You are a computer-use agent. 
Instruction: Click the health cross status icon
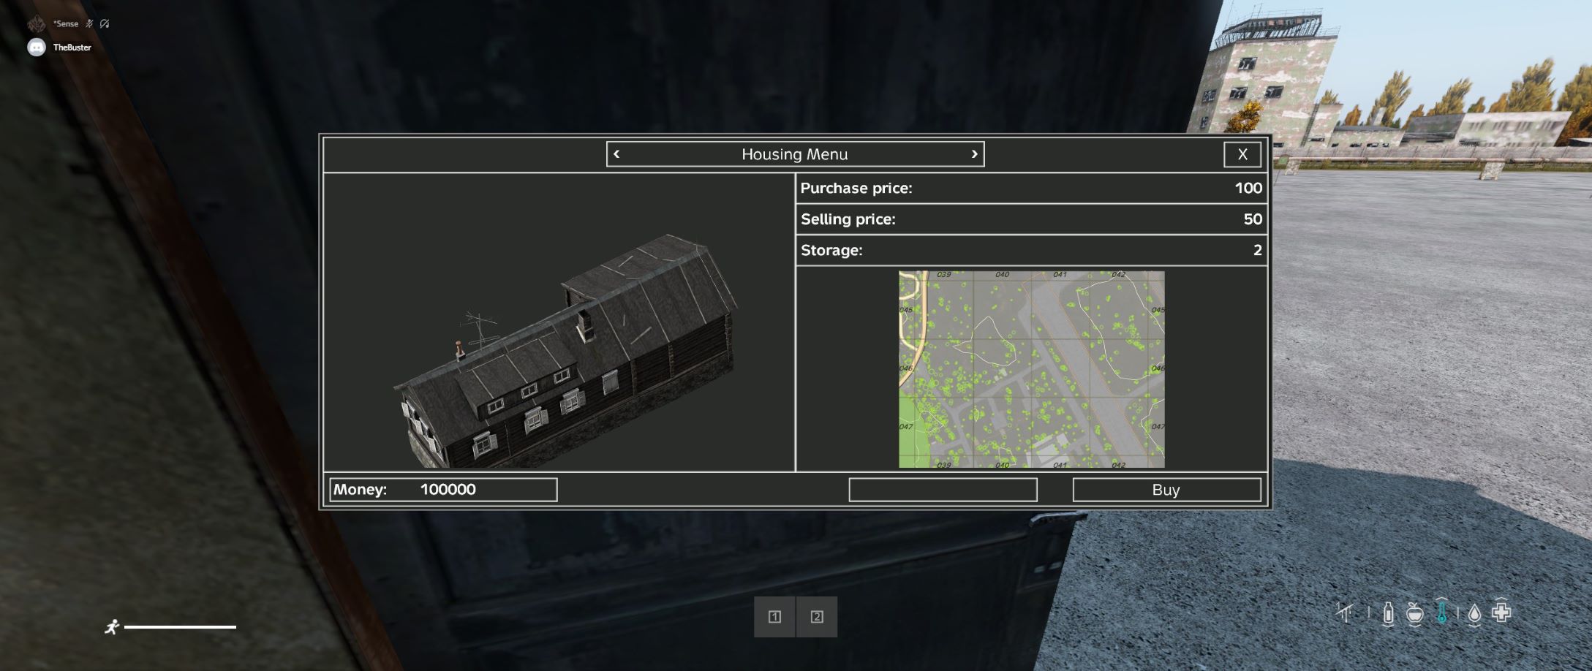coord(1501,612)
